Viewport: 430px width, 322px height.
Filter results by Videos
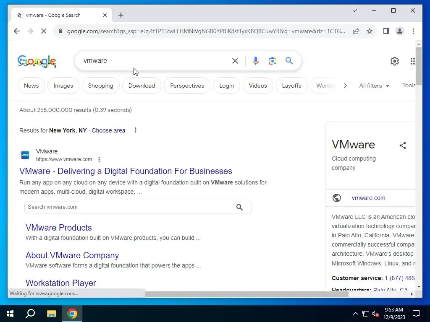pos(258,86)
